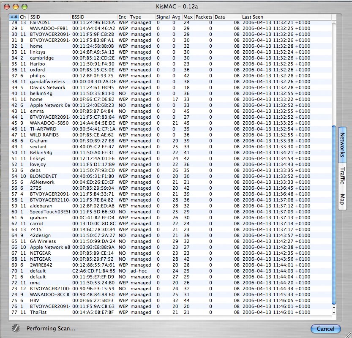Viewport: 352px width, 338px height.
Task: Select the 2725 network row
Action: (x=170, y=188)
